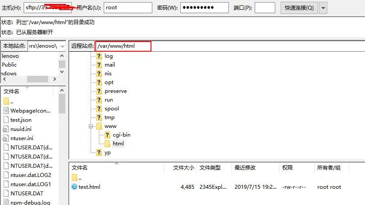Click the 快速连接(Q) quick connect button
The height and width of the screenshot is (205, 365).
299,8
